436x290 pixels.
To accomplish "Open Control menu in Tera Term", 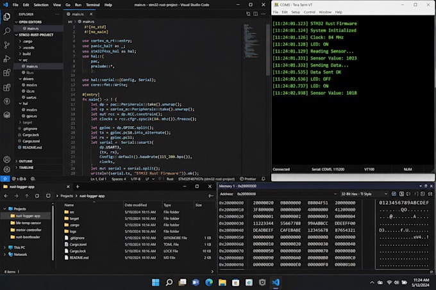I will click(x=310, y=12).
